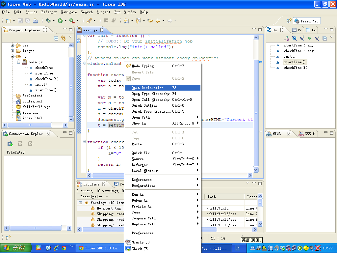This screenshot has height=253, width=337.
Task: Toggle Hide Static members in Outline
Action: [x=302, y=38]
